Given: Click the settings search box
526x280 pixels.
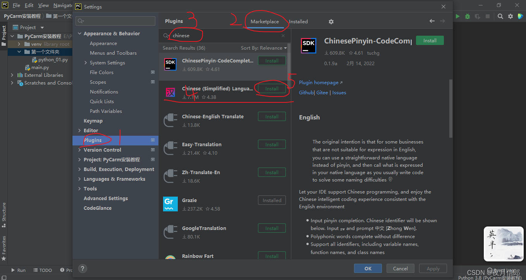Looking at the screenshot, I should [x=115, y=21].
